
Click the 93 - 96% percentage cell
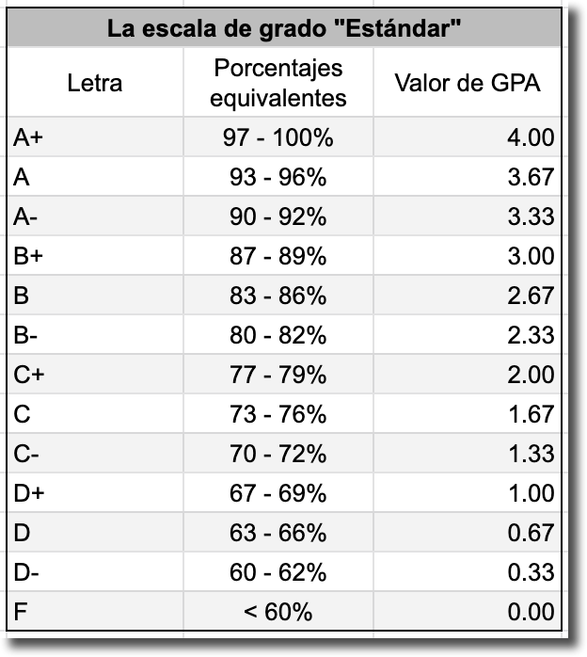point(278,178)
